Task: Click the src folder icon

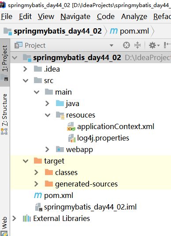Action: [x=38, y=80]
